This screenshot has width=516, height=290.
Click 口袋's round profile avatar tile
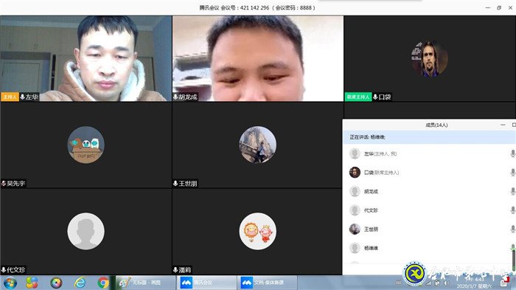pos(430,59)
